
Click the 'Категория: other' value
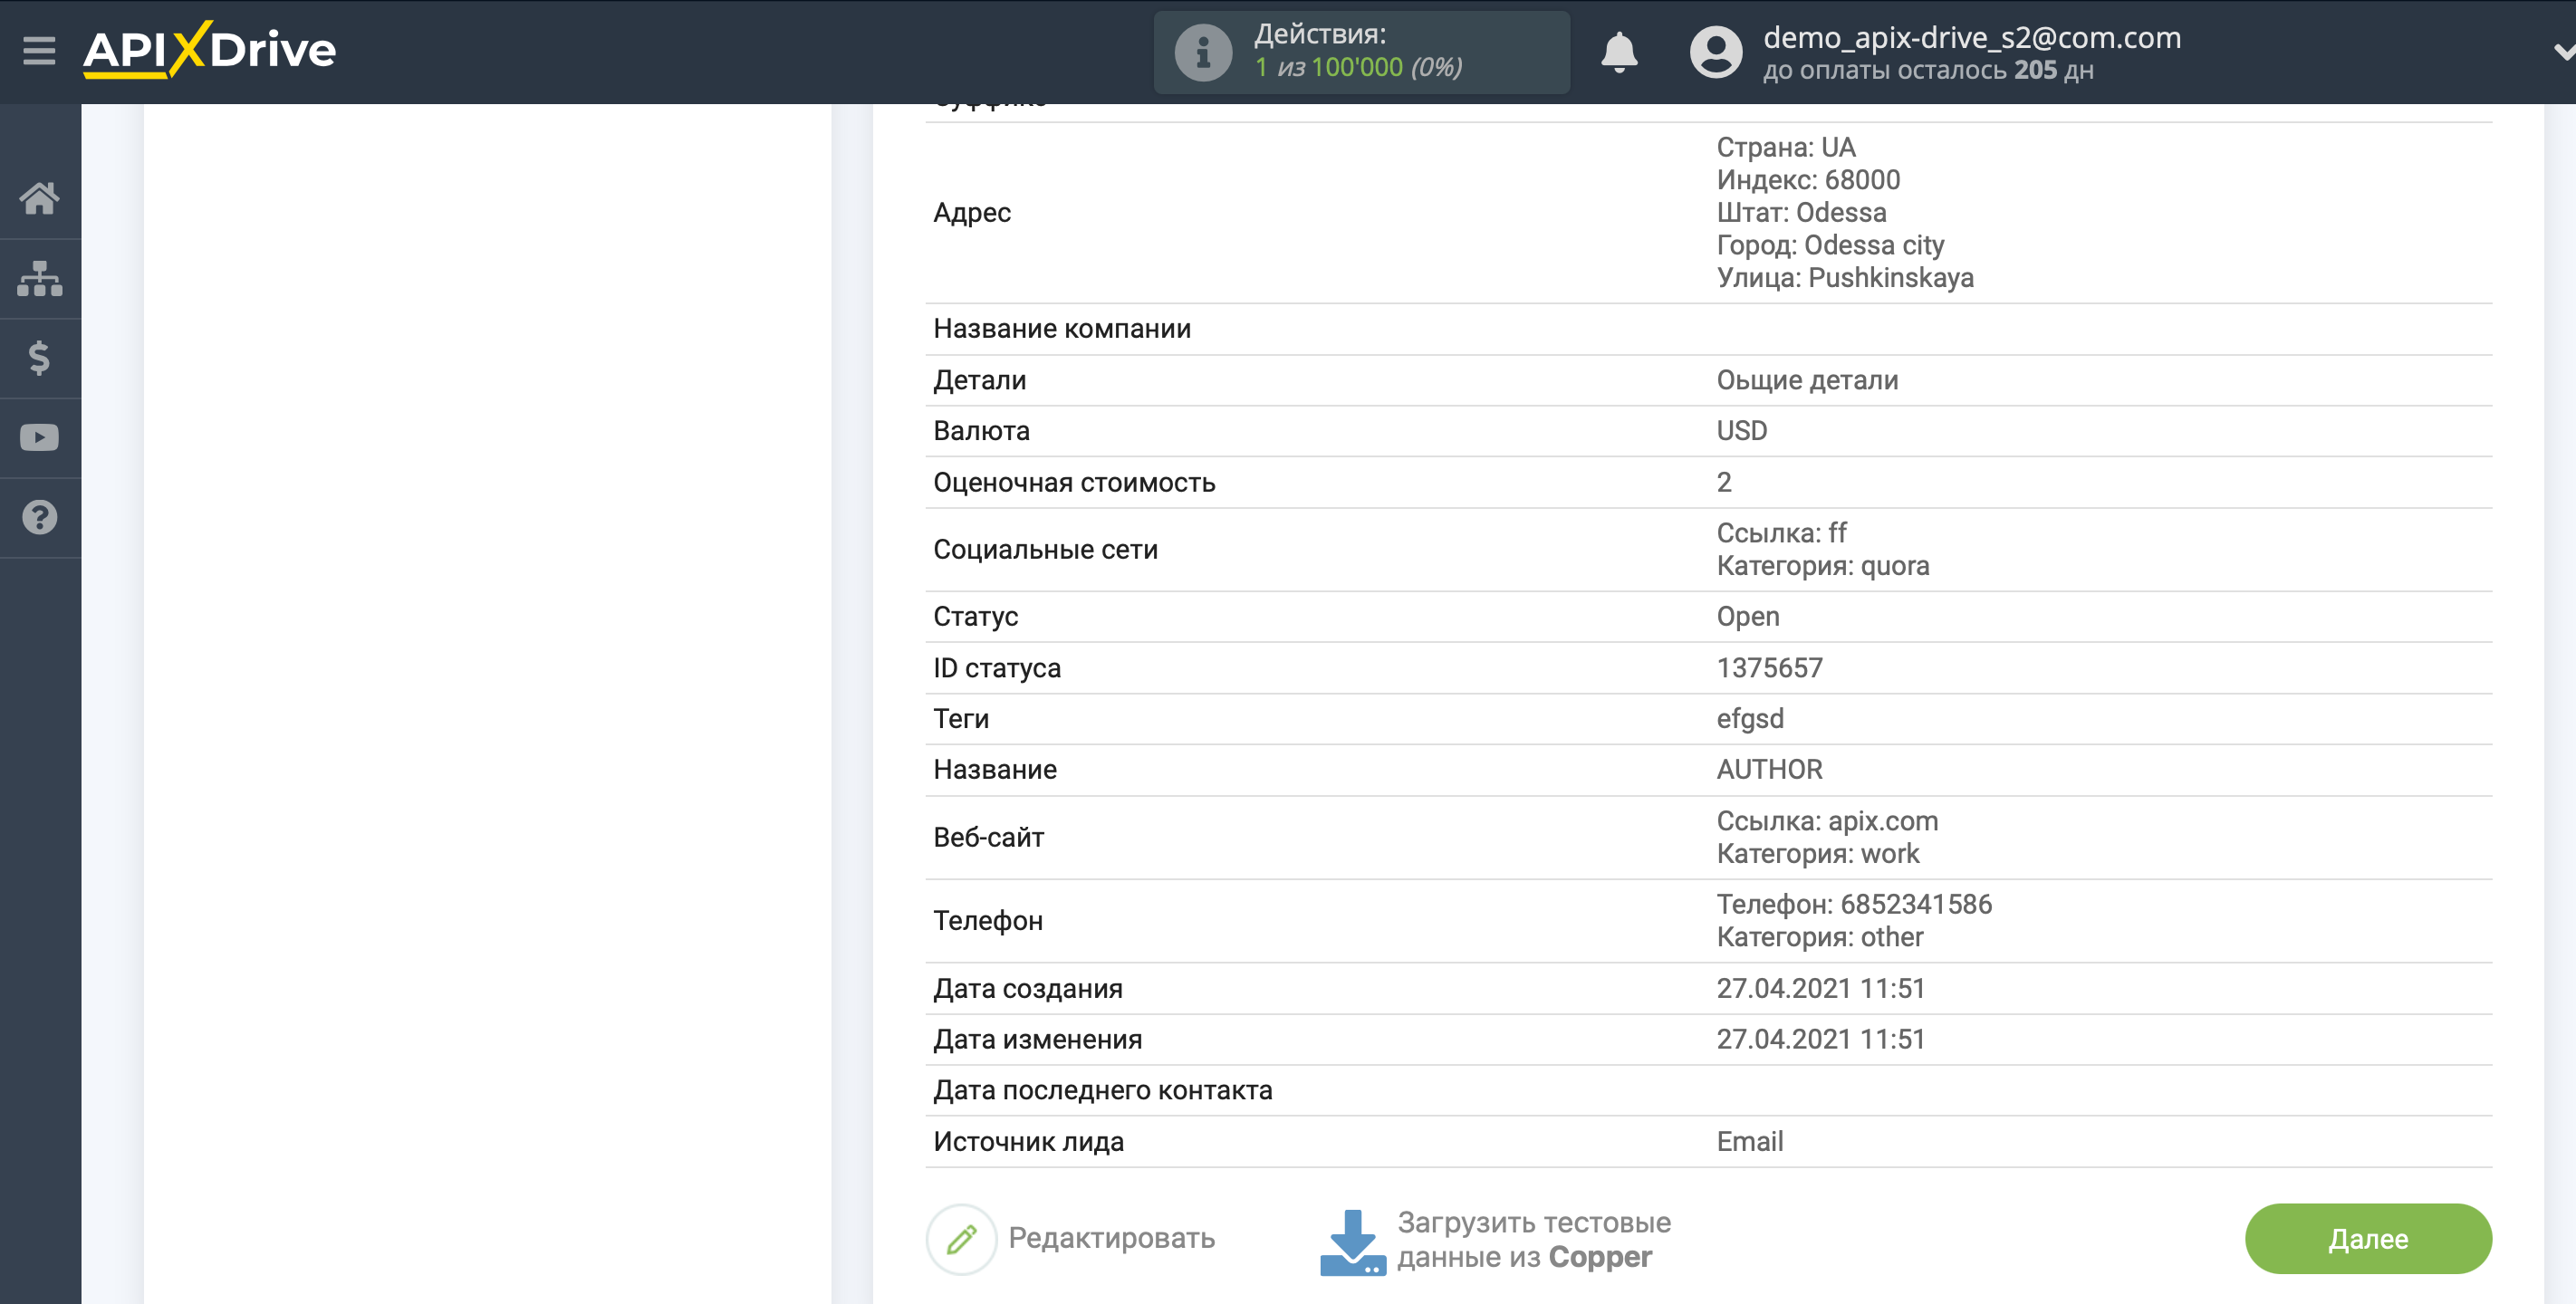click(x=1820, y=937)
